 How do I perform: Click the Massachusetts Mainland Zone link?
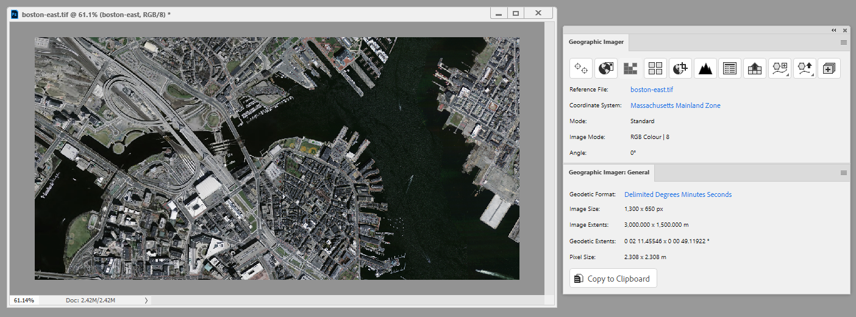(676, 105)
